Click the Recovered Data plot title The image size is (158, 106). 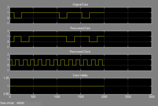(80, 28)
